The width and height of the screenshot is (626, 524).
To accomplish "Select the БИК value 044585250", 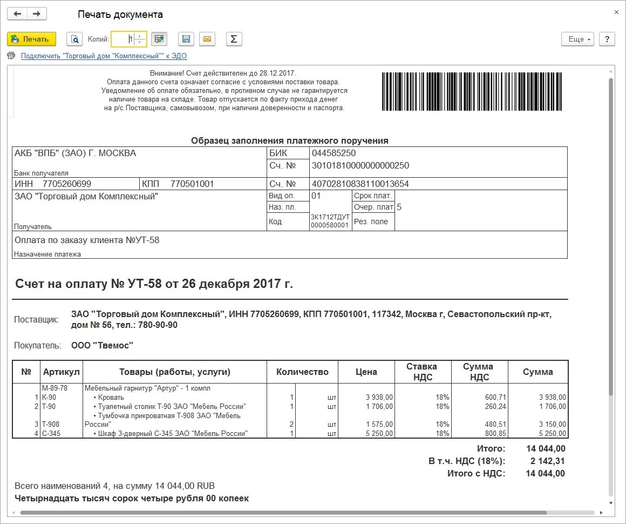I will pos(334,153).
